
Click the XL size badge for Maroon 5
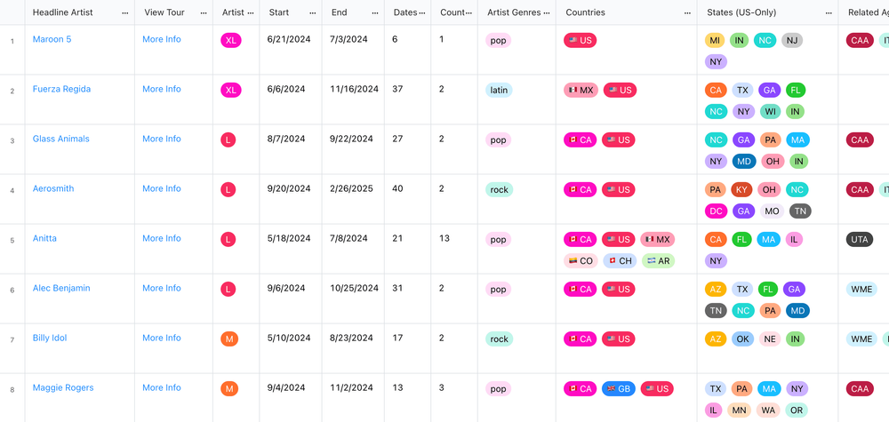coord(231,40)
